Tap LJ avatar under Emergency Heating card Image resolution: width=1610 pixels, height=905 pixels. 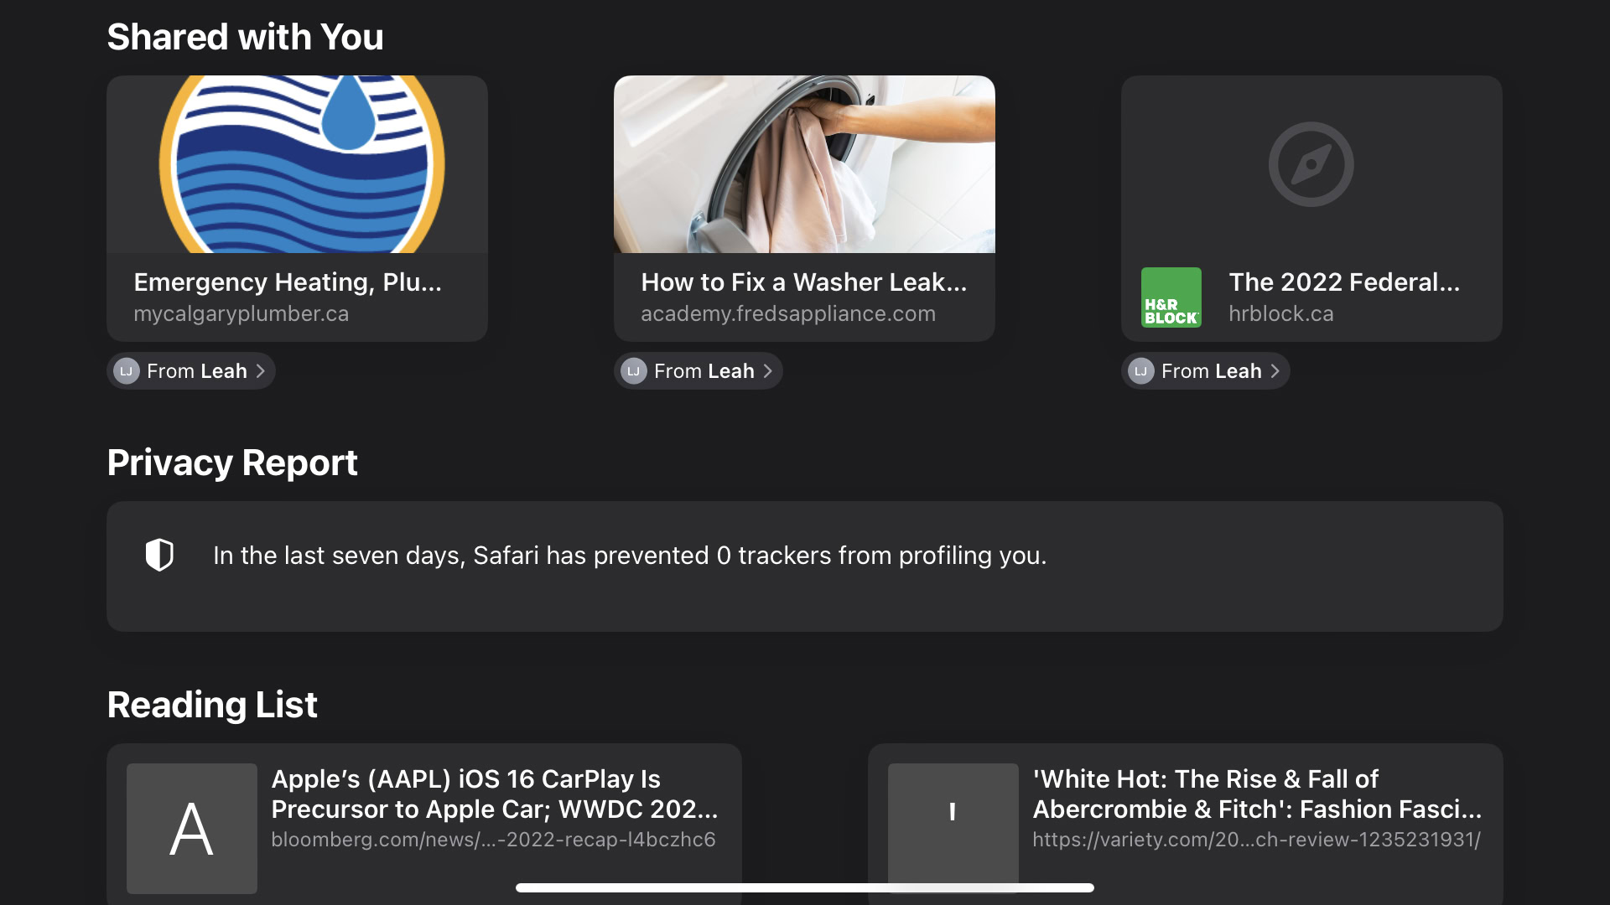pyautogui.click(x=127, y=371)
